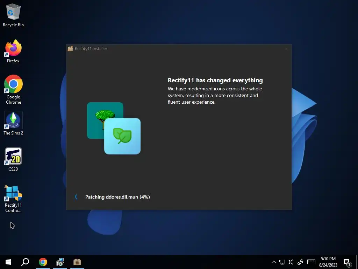
Task: Click the Rectify11 Installer taskbar box icon
Action: click(x=77, y=262)
